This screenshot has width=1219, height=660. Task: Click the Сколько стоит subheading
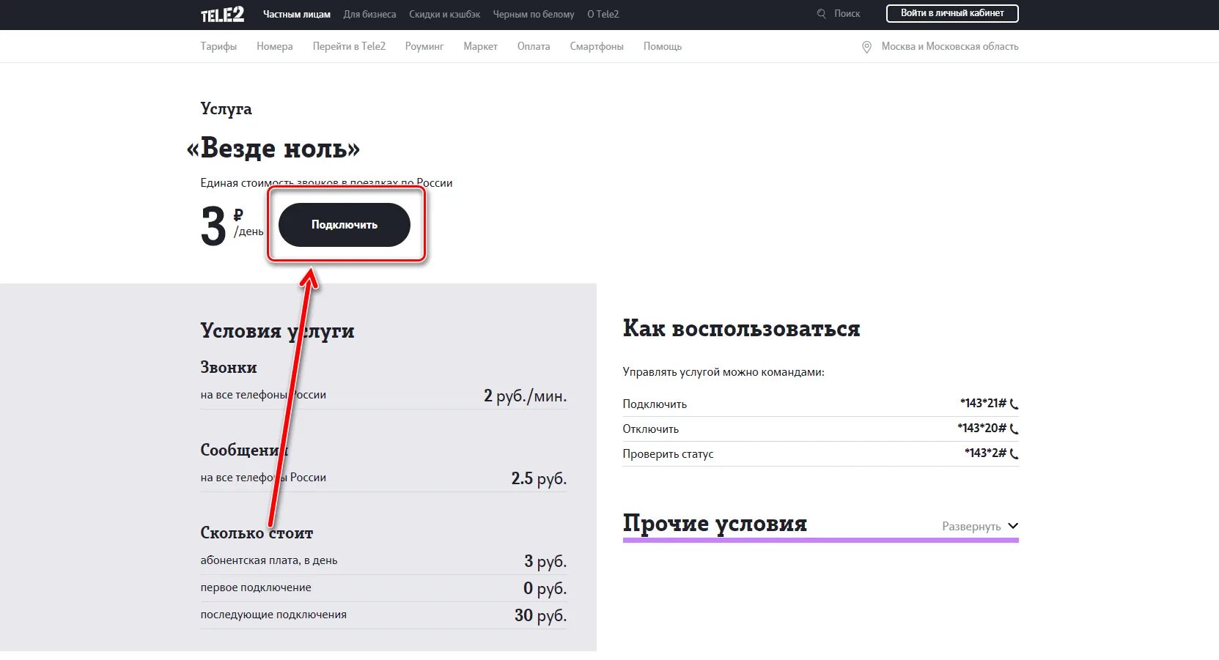[x=257, y=533]
